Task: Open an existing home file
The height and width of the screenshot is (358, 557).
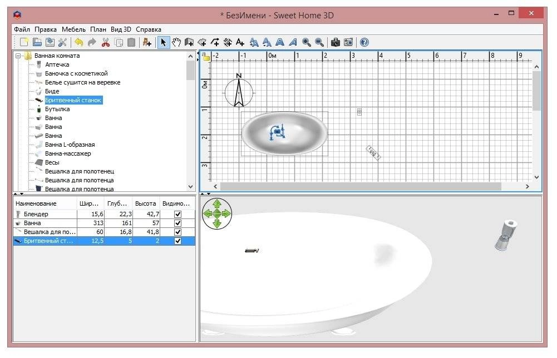Action: coord(37,42)
